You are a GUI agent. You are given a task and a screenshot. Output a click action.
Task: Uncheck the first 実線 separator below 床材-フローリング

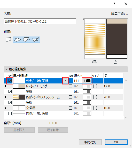pos(10,91)
